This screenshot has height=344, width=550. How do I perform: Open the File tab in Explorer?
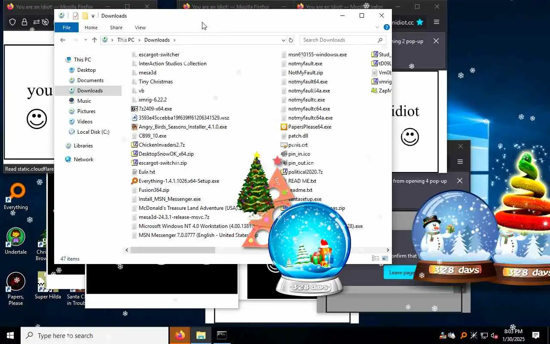tap(67, 28)
